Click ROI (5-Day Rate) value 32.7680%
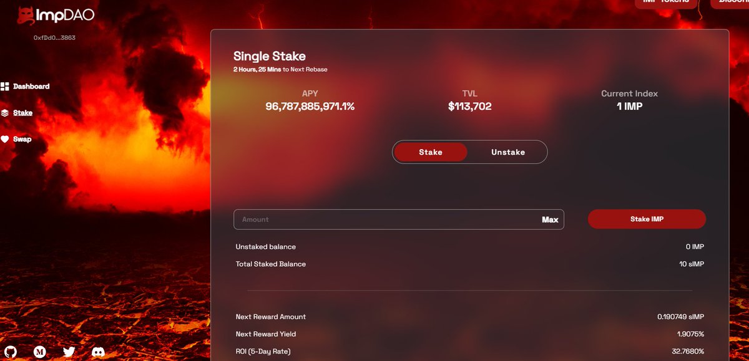749x361 pixels. click(687, 352)
